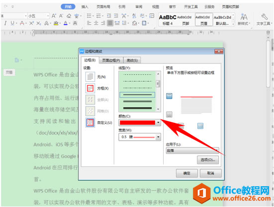Align paragraph right

(103, 23)
